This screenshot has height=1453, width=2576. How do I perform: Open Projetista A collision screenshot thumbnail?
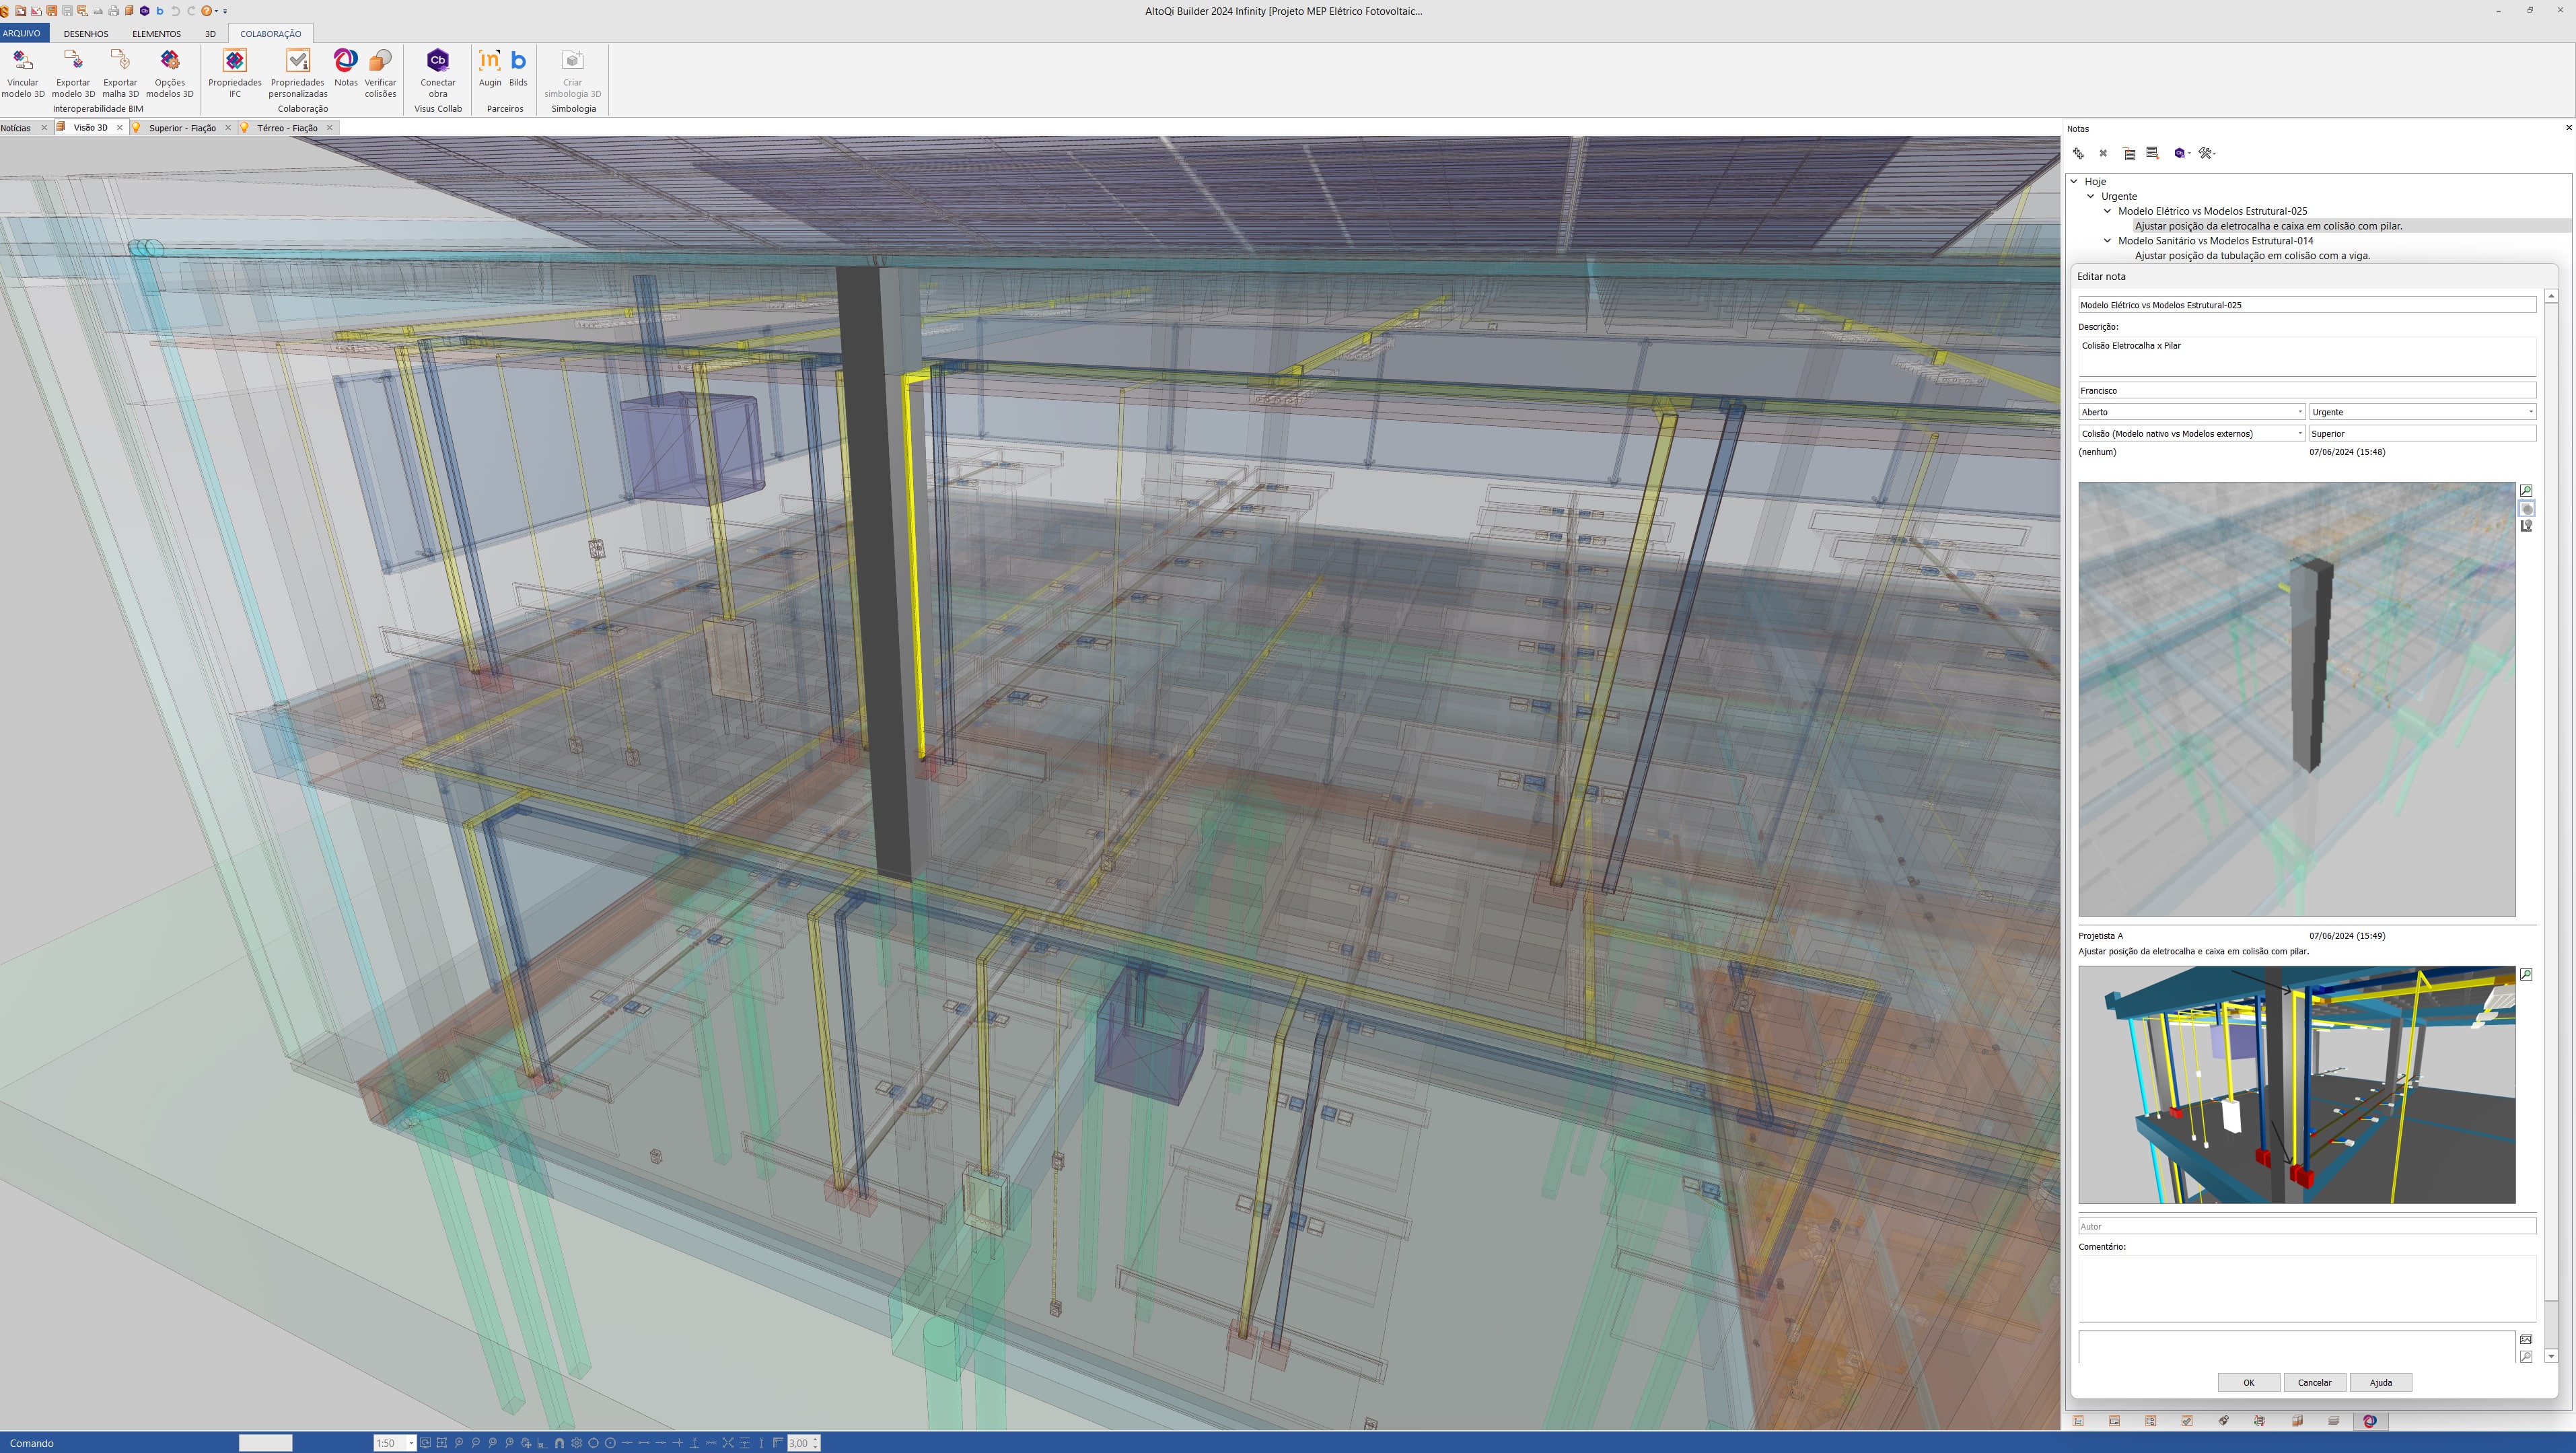tap(2296, 1085)
